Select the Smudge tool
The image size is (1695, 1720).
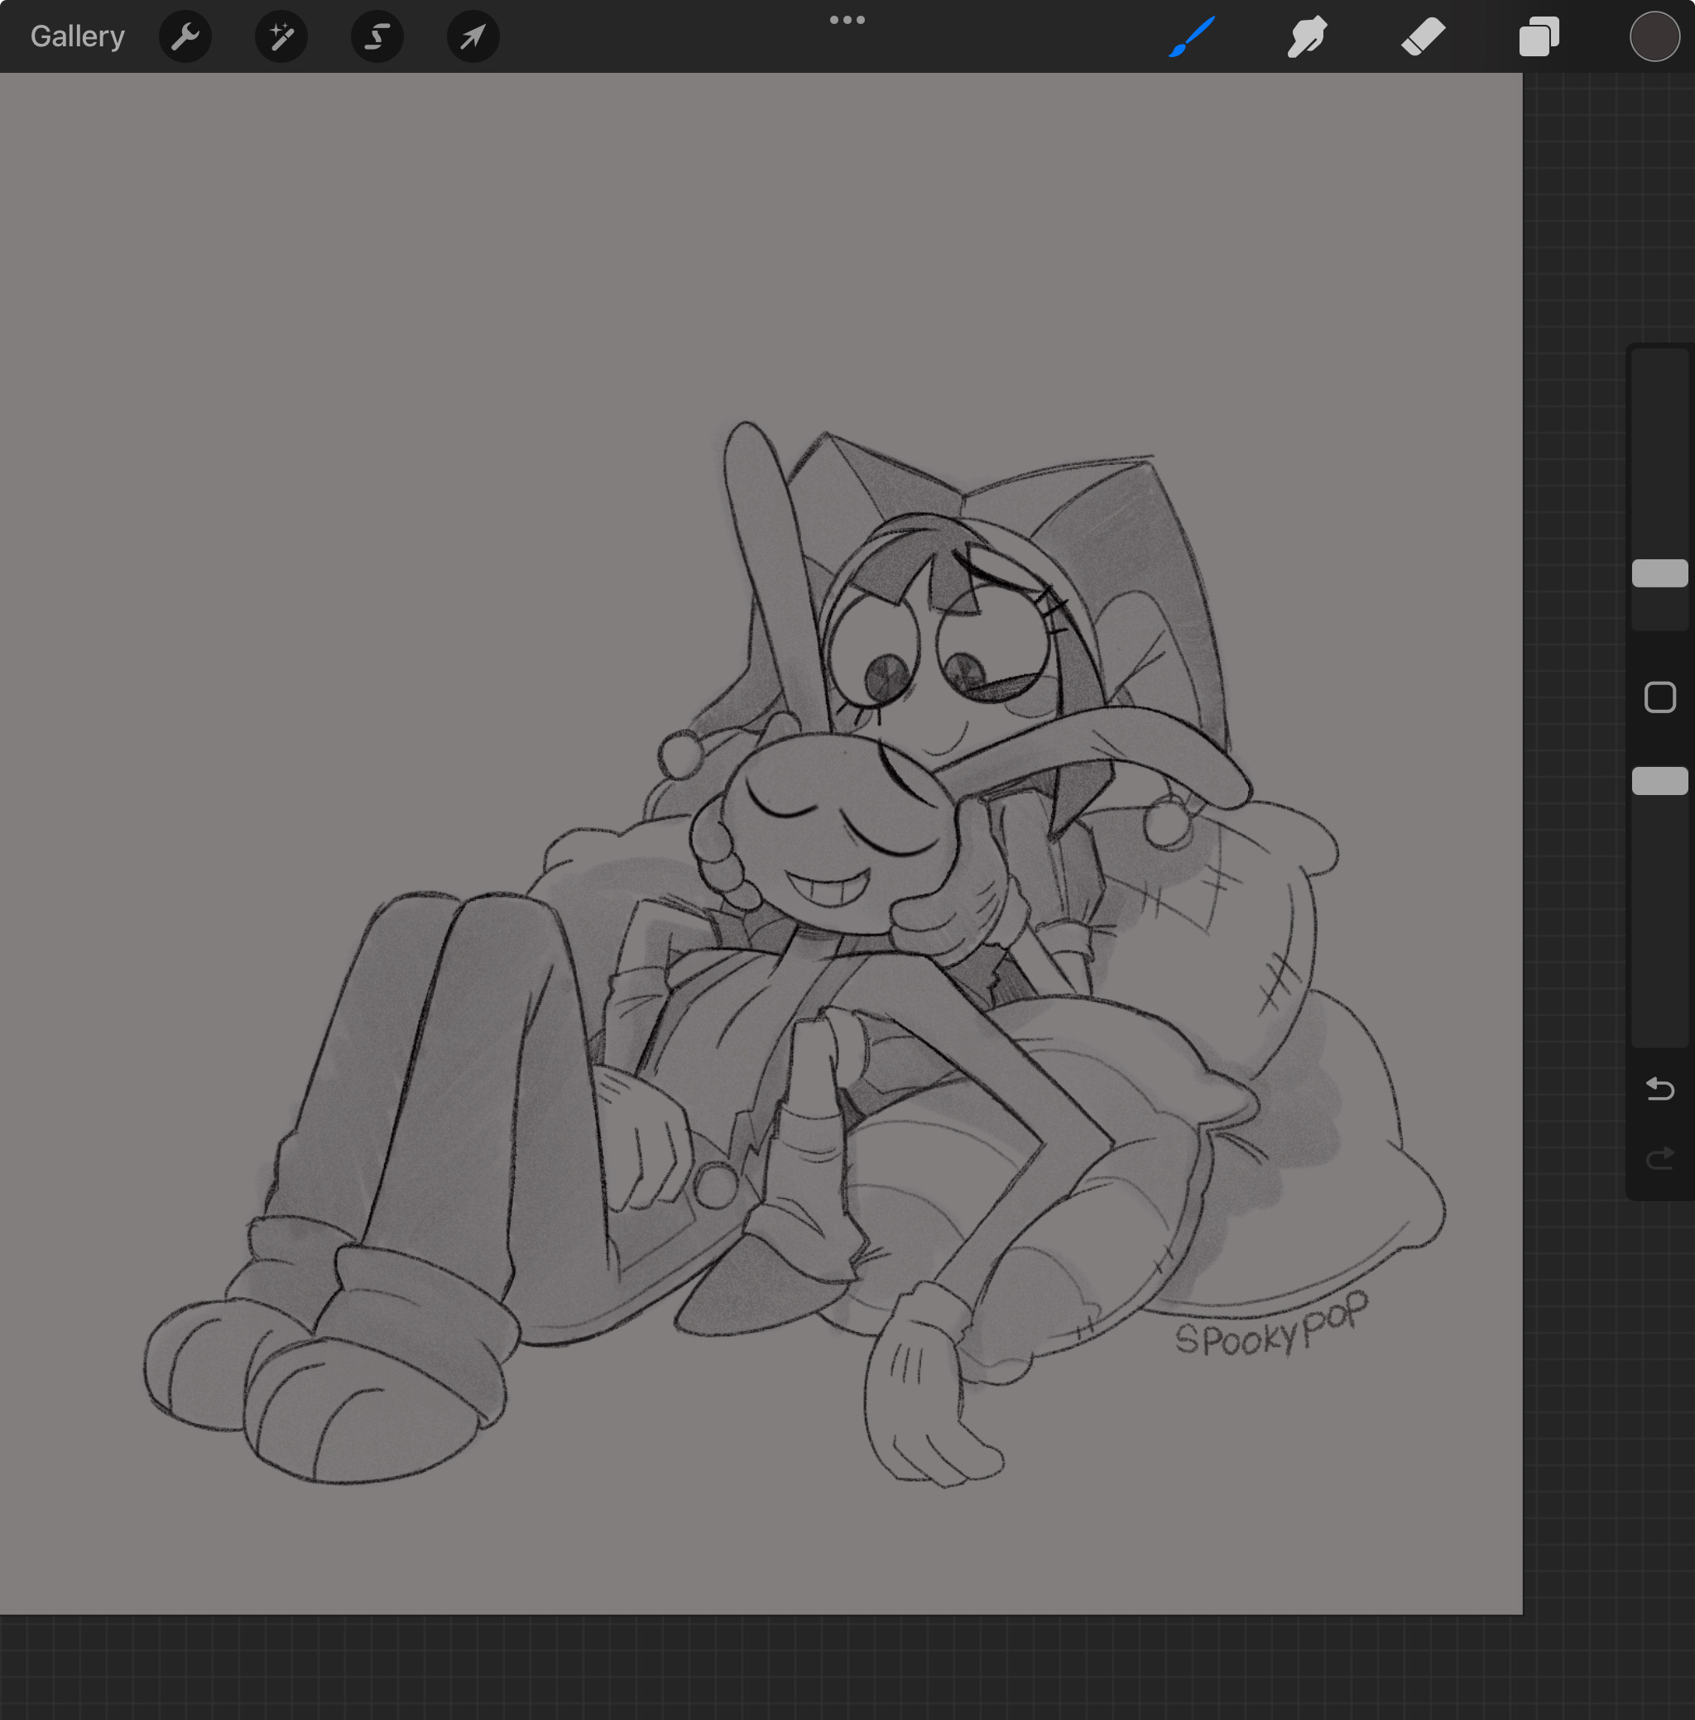(1307, 36)
